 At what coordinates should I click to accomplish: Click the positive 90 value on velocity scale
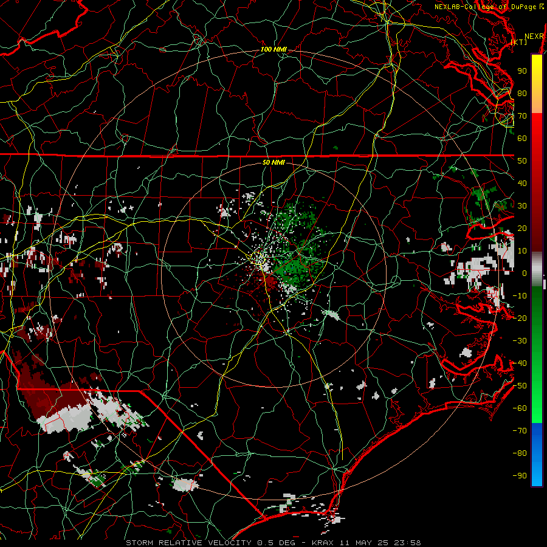coord(522,71)
